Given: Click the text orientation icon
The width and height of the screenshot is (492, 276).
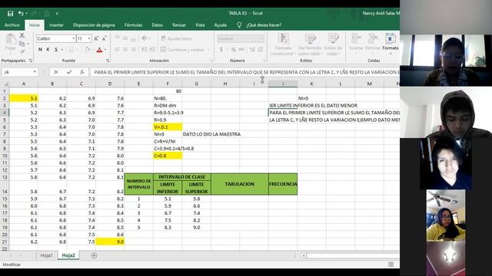Looking at the screenshot, I should point(145,38).
